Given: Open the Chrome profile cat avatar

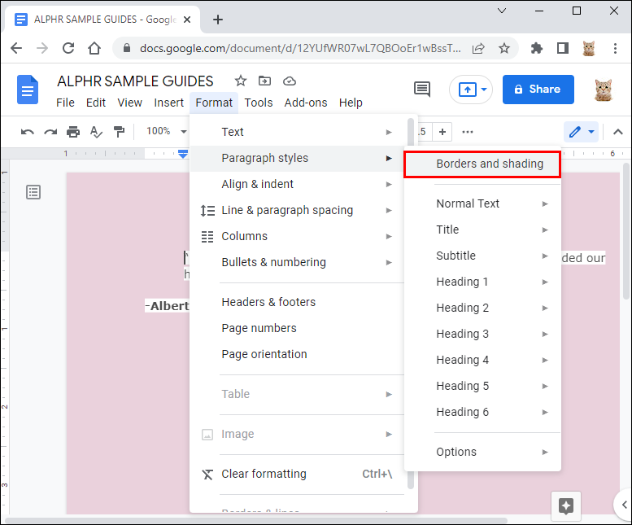Looking at the screenshot, I should tap(589, 48).
